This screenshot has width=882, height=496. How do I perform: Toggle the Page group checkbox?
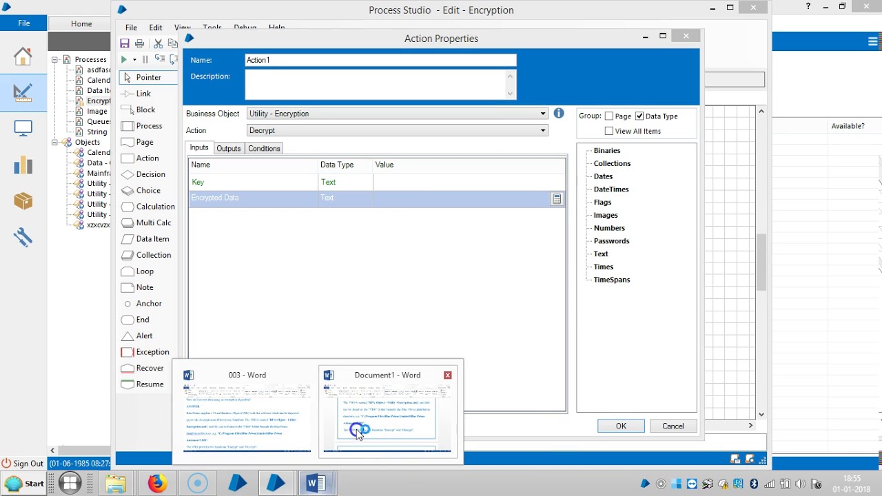point(608,116)
